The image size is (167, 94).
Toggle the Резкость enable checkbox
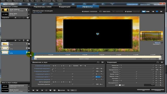coord(120,68)
